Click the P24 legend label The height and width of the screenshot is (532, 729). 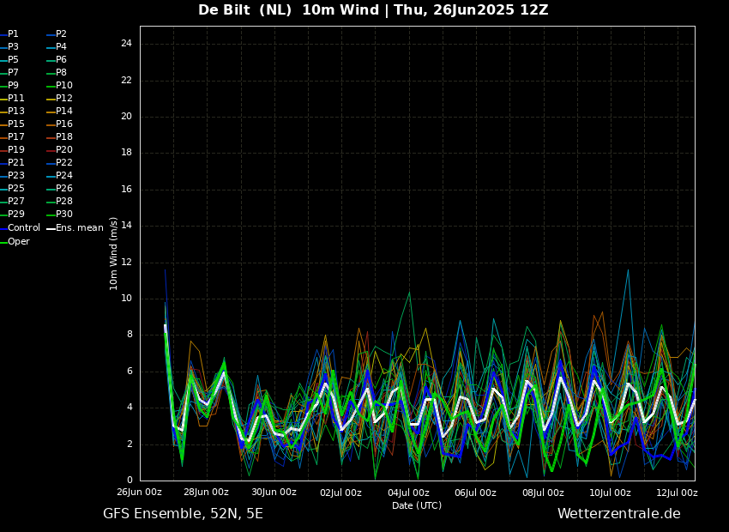63,176
